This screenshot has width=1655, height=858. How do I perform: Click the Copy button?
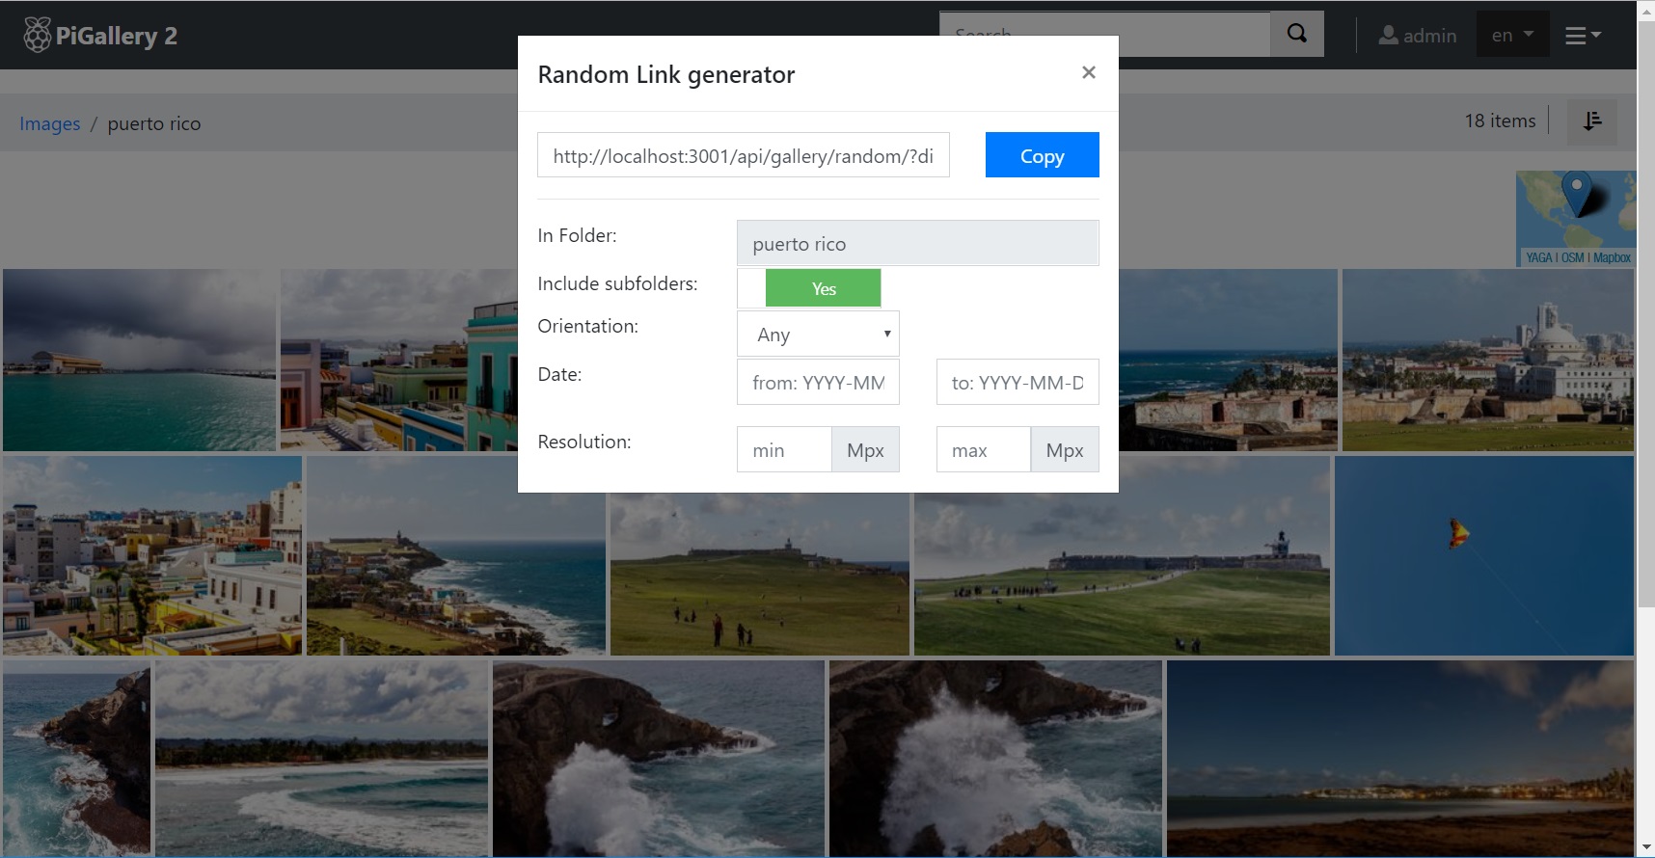click(x=1042, y=155)
